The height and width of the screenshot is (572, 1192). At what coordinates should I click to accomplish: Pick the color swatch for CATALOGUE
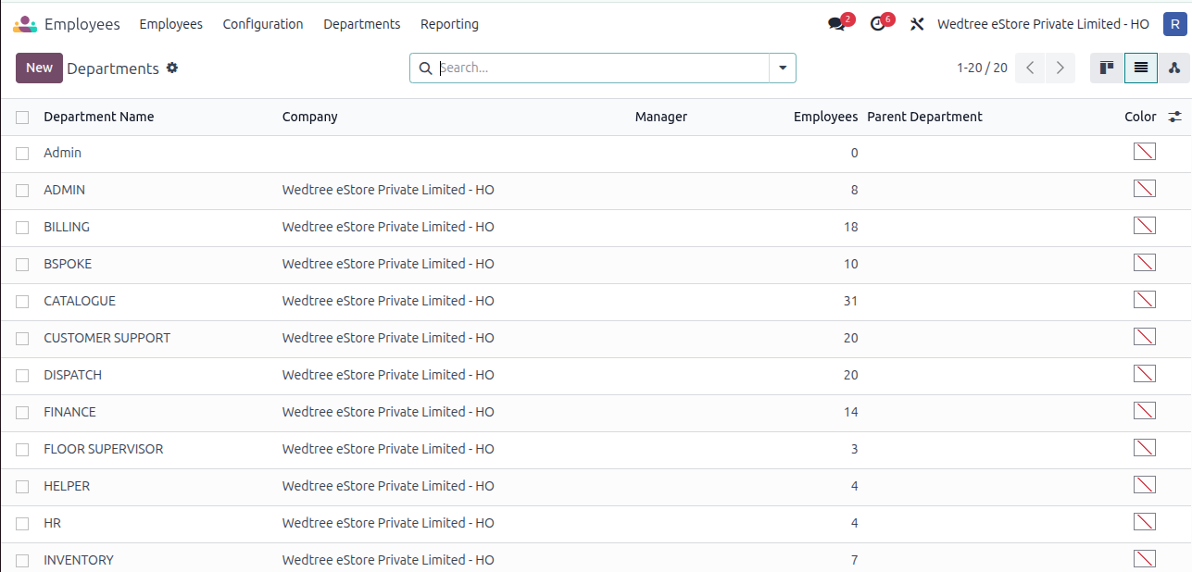1144,300
